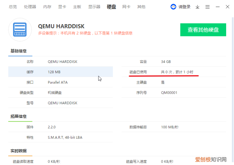This screenshot has height=165, width=234.
Task: Select the 实时数据 section heading
Action: tap(19, 151)
